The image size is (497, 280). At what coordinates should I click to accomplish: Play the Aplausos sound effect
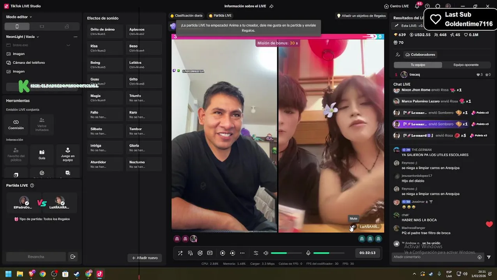pos(144,31)
